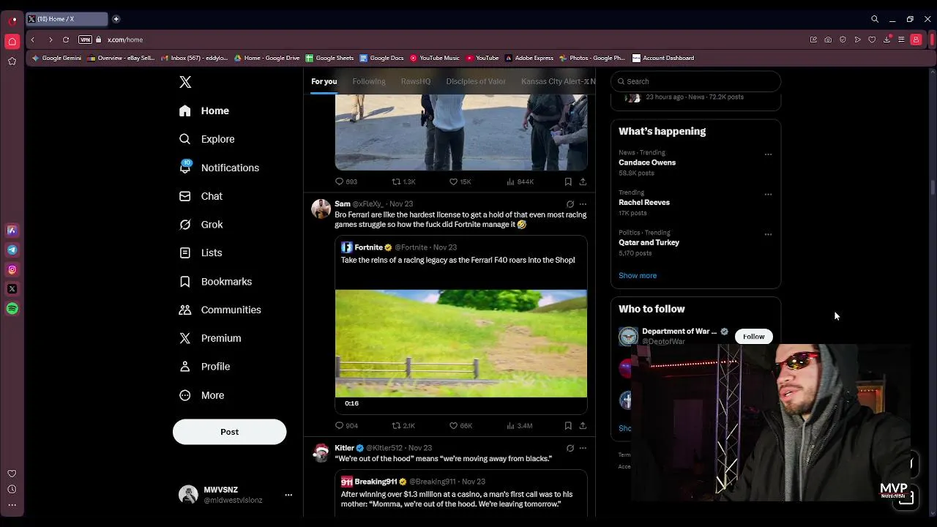View analytics of Sam's 3.4M views post
This screenshot has height=527, width=937.
pyautogui.click(x=519, y=425)
